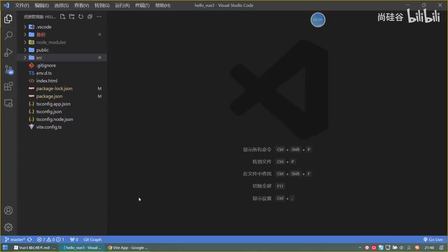Image resolution: width=448 pixels, height=252 pixels.
Task: Open the Windows Start menu
Action: pyautogui.click(x=5, y=247)
